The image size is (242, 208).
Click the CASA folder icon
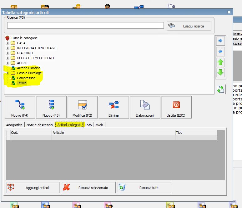(x=13, y=43)
